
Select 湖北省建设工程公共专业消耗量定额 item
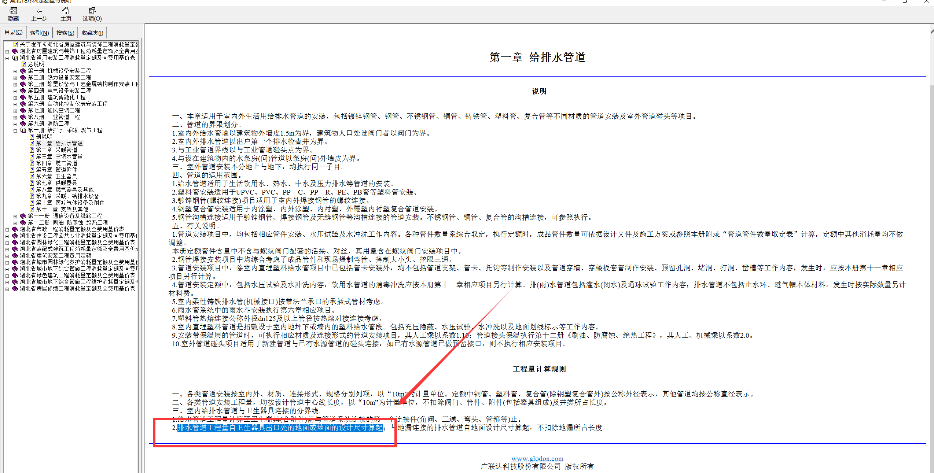tap(79, 236)
